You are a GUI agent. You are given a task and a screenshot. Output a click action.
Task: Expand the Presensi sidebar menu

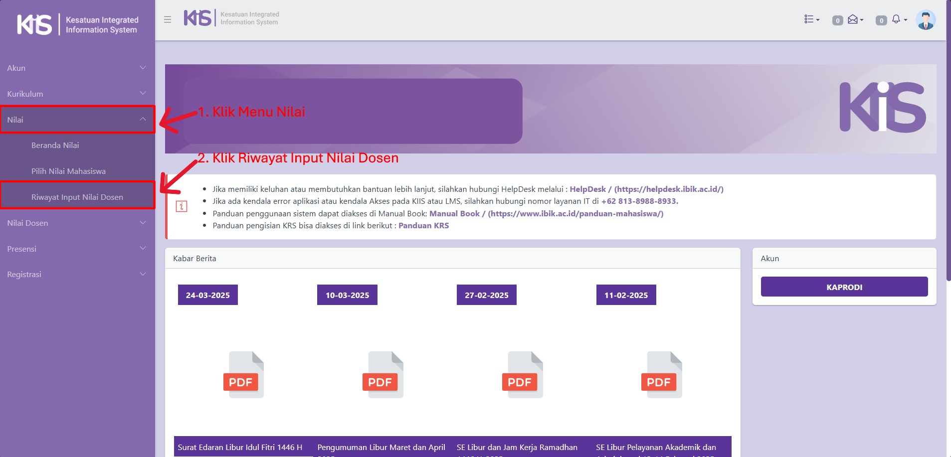tap(77, 249)
